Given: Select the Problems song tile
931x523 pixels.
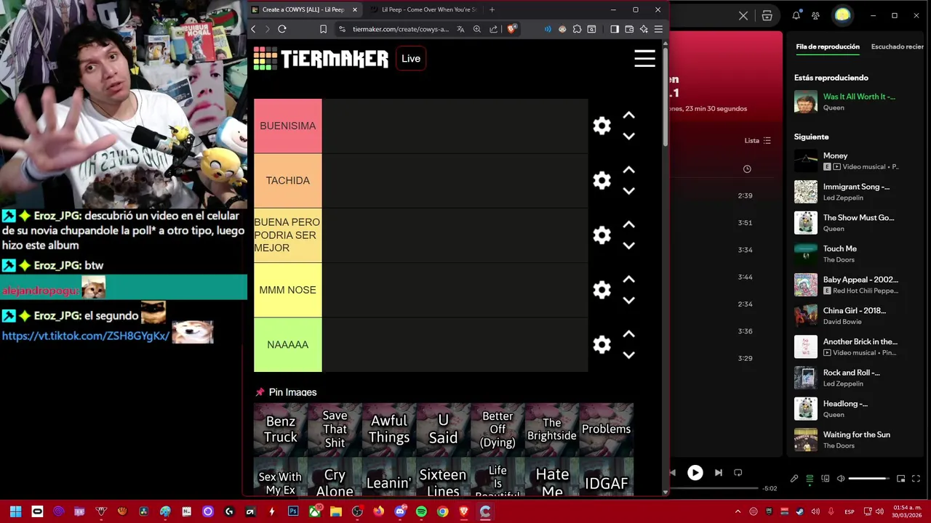Looking at the screenshot, I should [x=606, y=429].
